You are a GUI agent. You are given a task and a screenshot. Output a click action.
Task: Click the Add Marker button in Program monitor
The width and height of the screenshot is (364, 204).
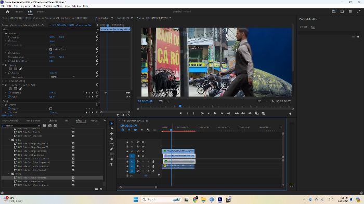[180, 113]
